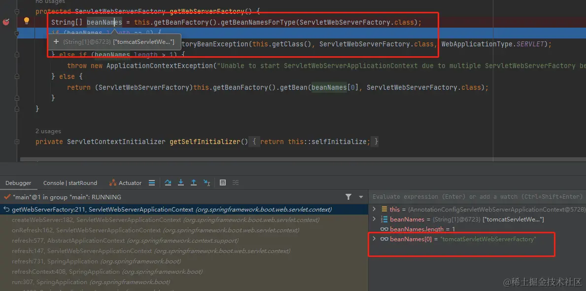This screenshot has width=586, height=291.
Task: Select the refresh:147 stack frame
Action: tap(184, 251)
